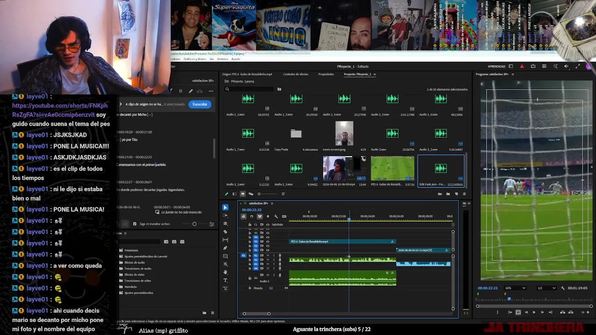Click the red warning triangle icon
Viewport: 596px width, 335px height.
coord(522,67)
